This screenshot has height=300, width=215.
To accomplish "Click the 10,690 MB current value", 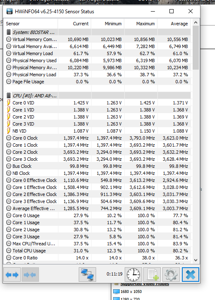I will tap(78, 39).
